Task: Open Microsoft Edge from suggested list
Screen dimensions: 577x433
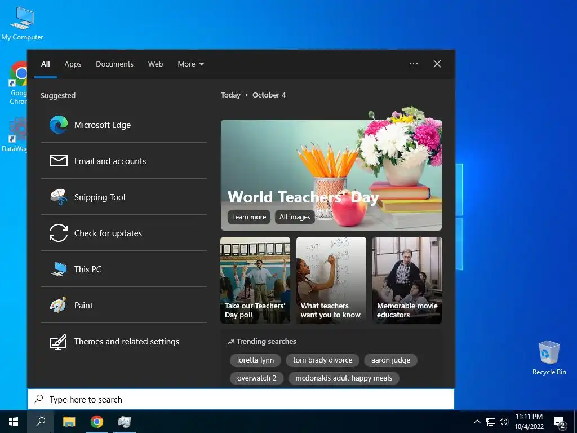Action: 123,125
